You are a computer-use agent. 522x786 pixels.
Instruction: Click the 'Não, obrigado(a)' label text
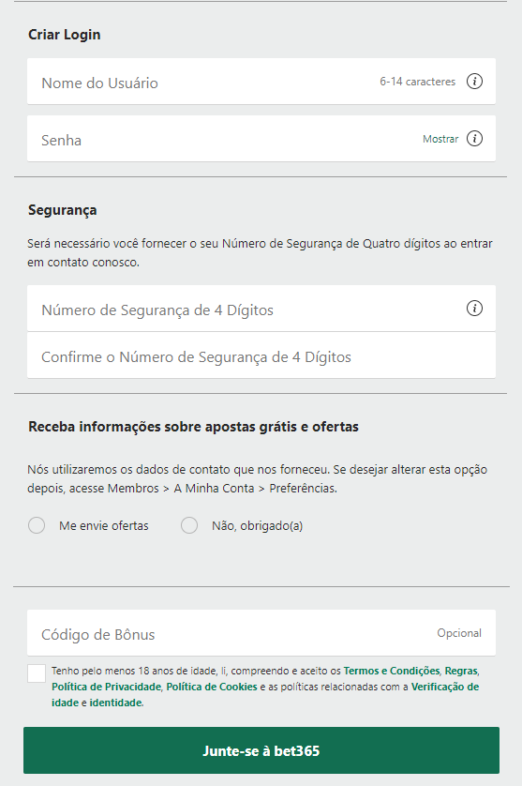coord(257,526)
